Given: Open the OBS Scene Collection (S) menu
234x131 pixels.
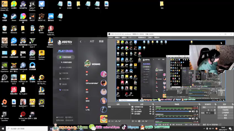Looking at the screenshot, I should pyautogui.click(x=142, y=38).
